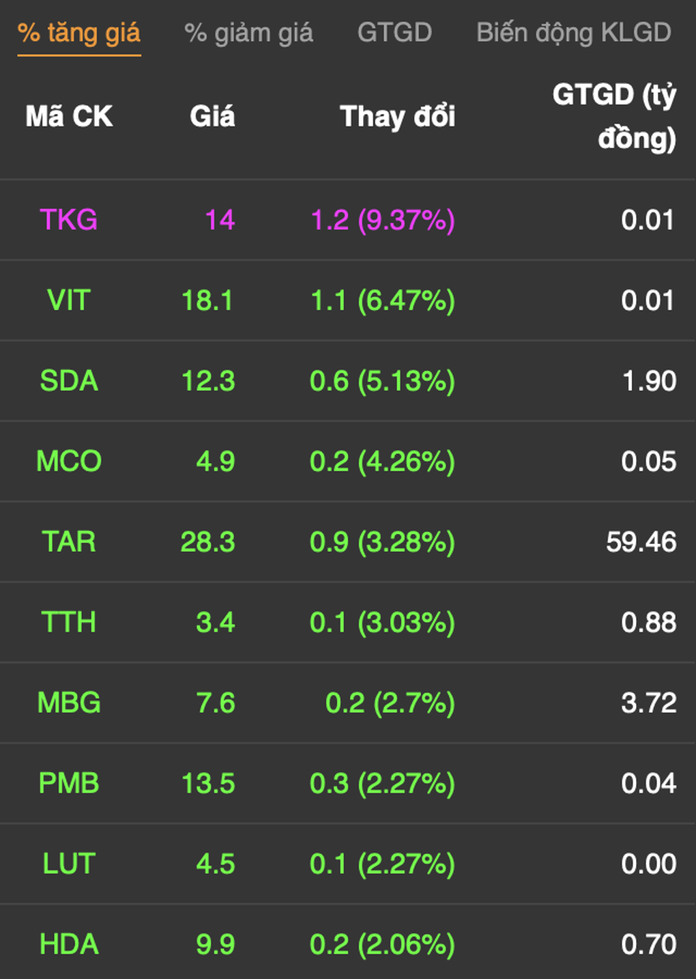Open VIT stock ticker
696x979 pixels.
pyautogui.click(x=69, y=301)
